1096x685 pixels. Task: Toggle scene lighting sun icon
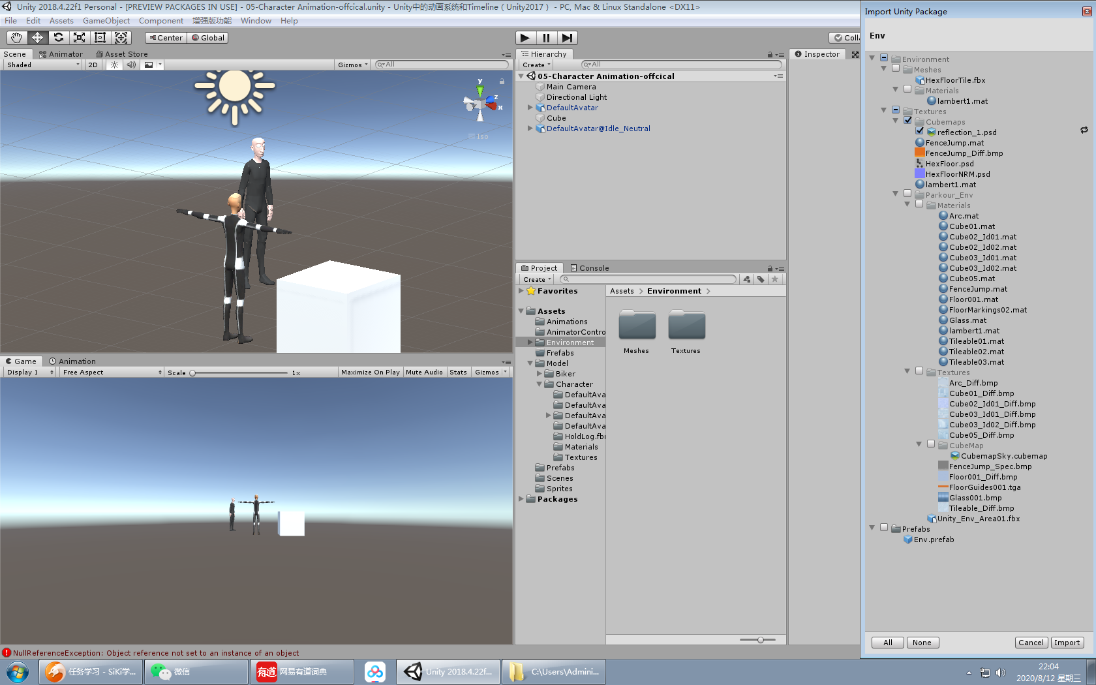pyautogui.click(x=115, y=65)
